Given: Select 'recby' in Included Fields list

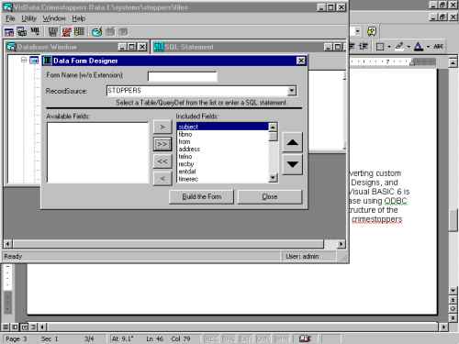Looking at the screenshot, I should 222,164.
